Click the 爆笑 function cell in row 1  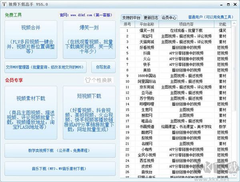[x=222, y=31]
